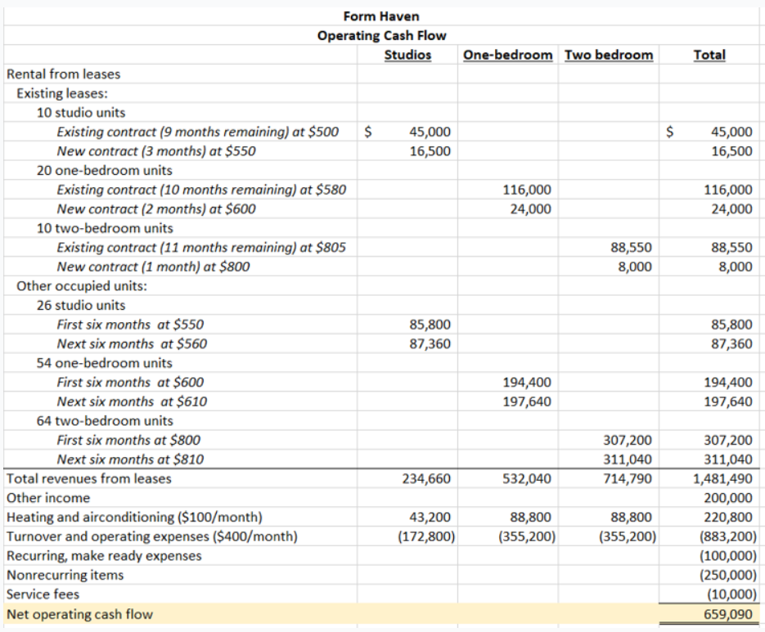The height and width of the screenshot is (632, 765).
Task: Select the 'Form Haven' title cell
Action: [x=381, y=16]
